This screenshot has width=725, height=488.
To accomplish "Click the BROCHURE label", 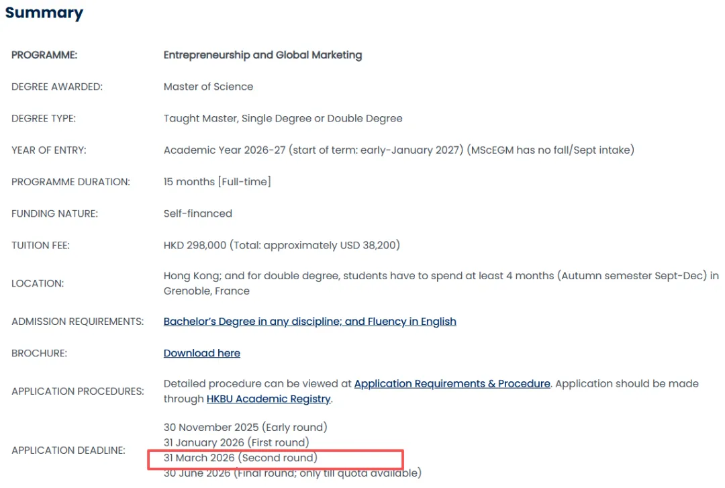I will [x=38, y=353].
